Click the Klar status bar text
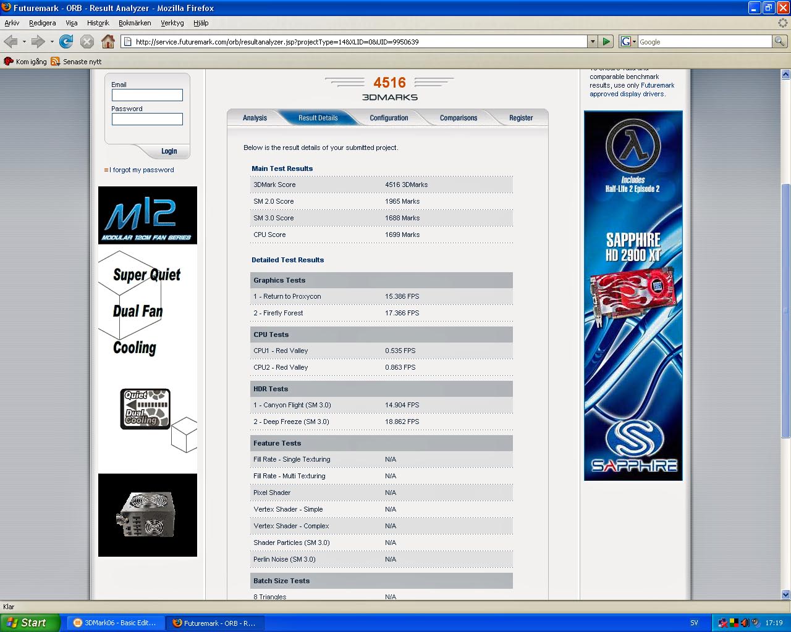The height and width of the screenshot is (632, 791). (x=9, y=607)
